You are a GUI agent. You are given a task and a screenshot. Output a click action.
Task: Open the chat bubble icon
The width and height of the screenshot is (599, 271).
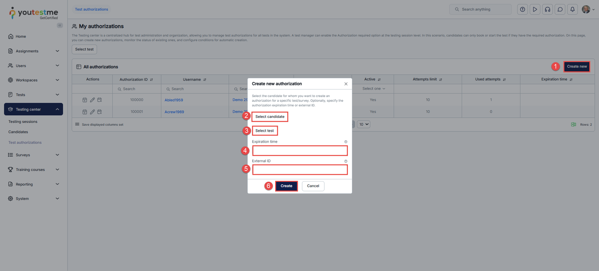560,9
